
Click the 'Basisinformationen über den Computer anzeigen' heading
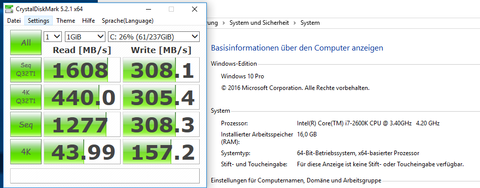point(297,48)
